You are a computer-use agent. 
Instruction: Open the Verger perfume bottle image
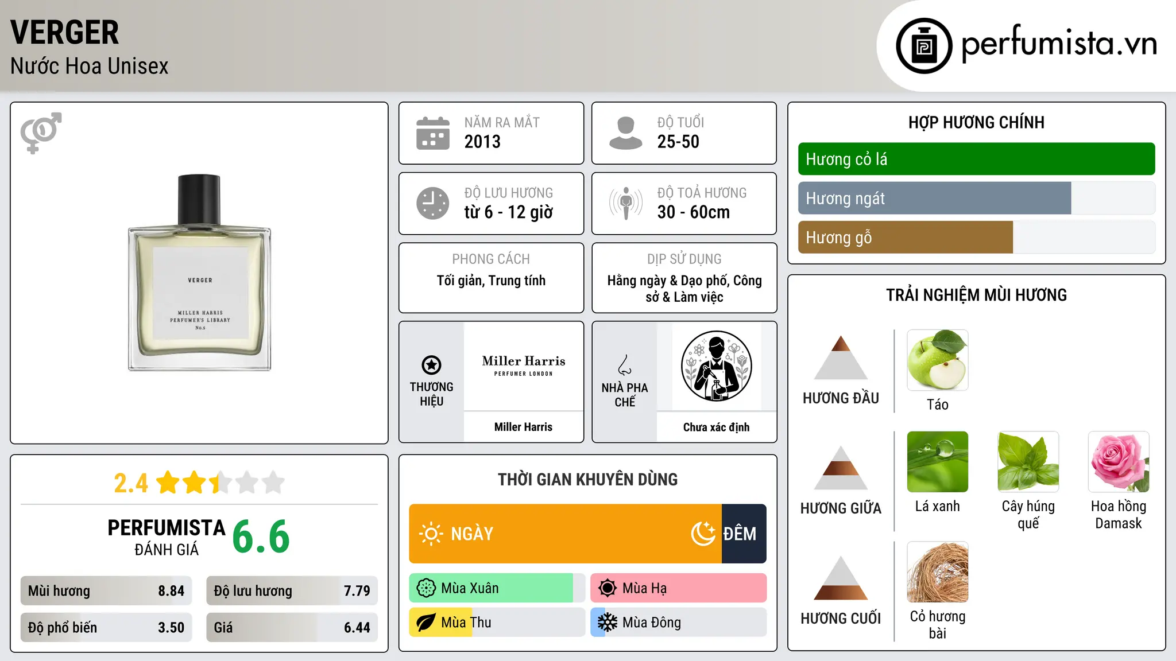pos(199,273)
